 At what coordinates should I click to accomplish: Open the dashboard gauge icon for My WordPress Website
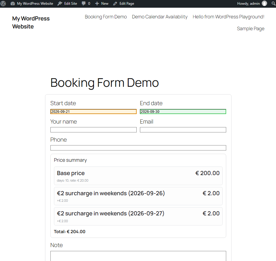pos(13,4)
